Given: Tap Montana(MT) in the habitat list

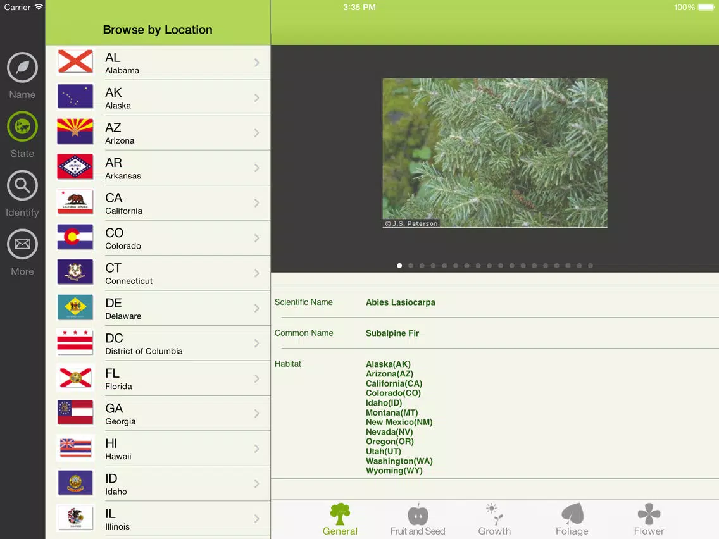Looking at the screenshot, I should [392, 412].
